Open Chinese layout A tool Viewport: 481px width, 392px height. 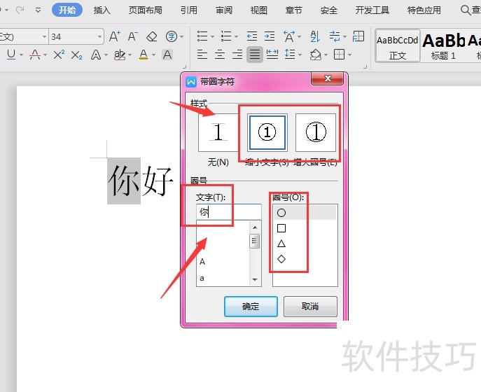pos(289,36)
